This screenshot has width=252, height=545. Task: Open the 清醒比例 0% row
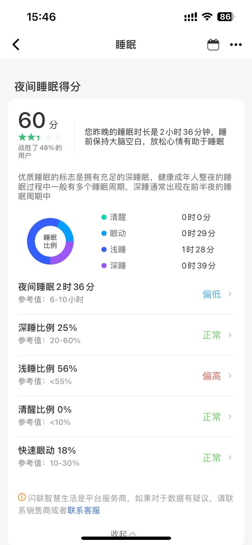pyautogui.click(x=126, y=416)
